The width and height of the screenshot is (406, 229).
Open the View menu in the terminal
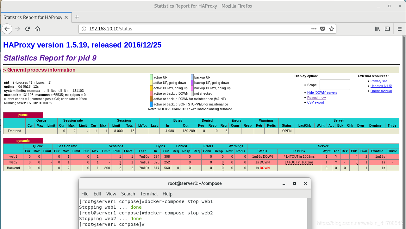[111, 194]
